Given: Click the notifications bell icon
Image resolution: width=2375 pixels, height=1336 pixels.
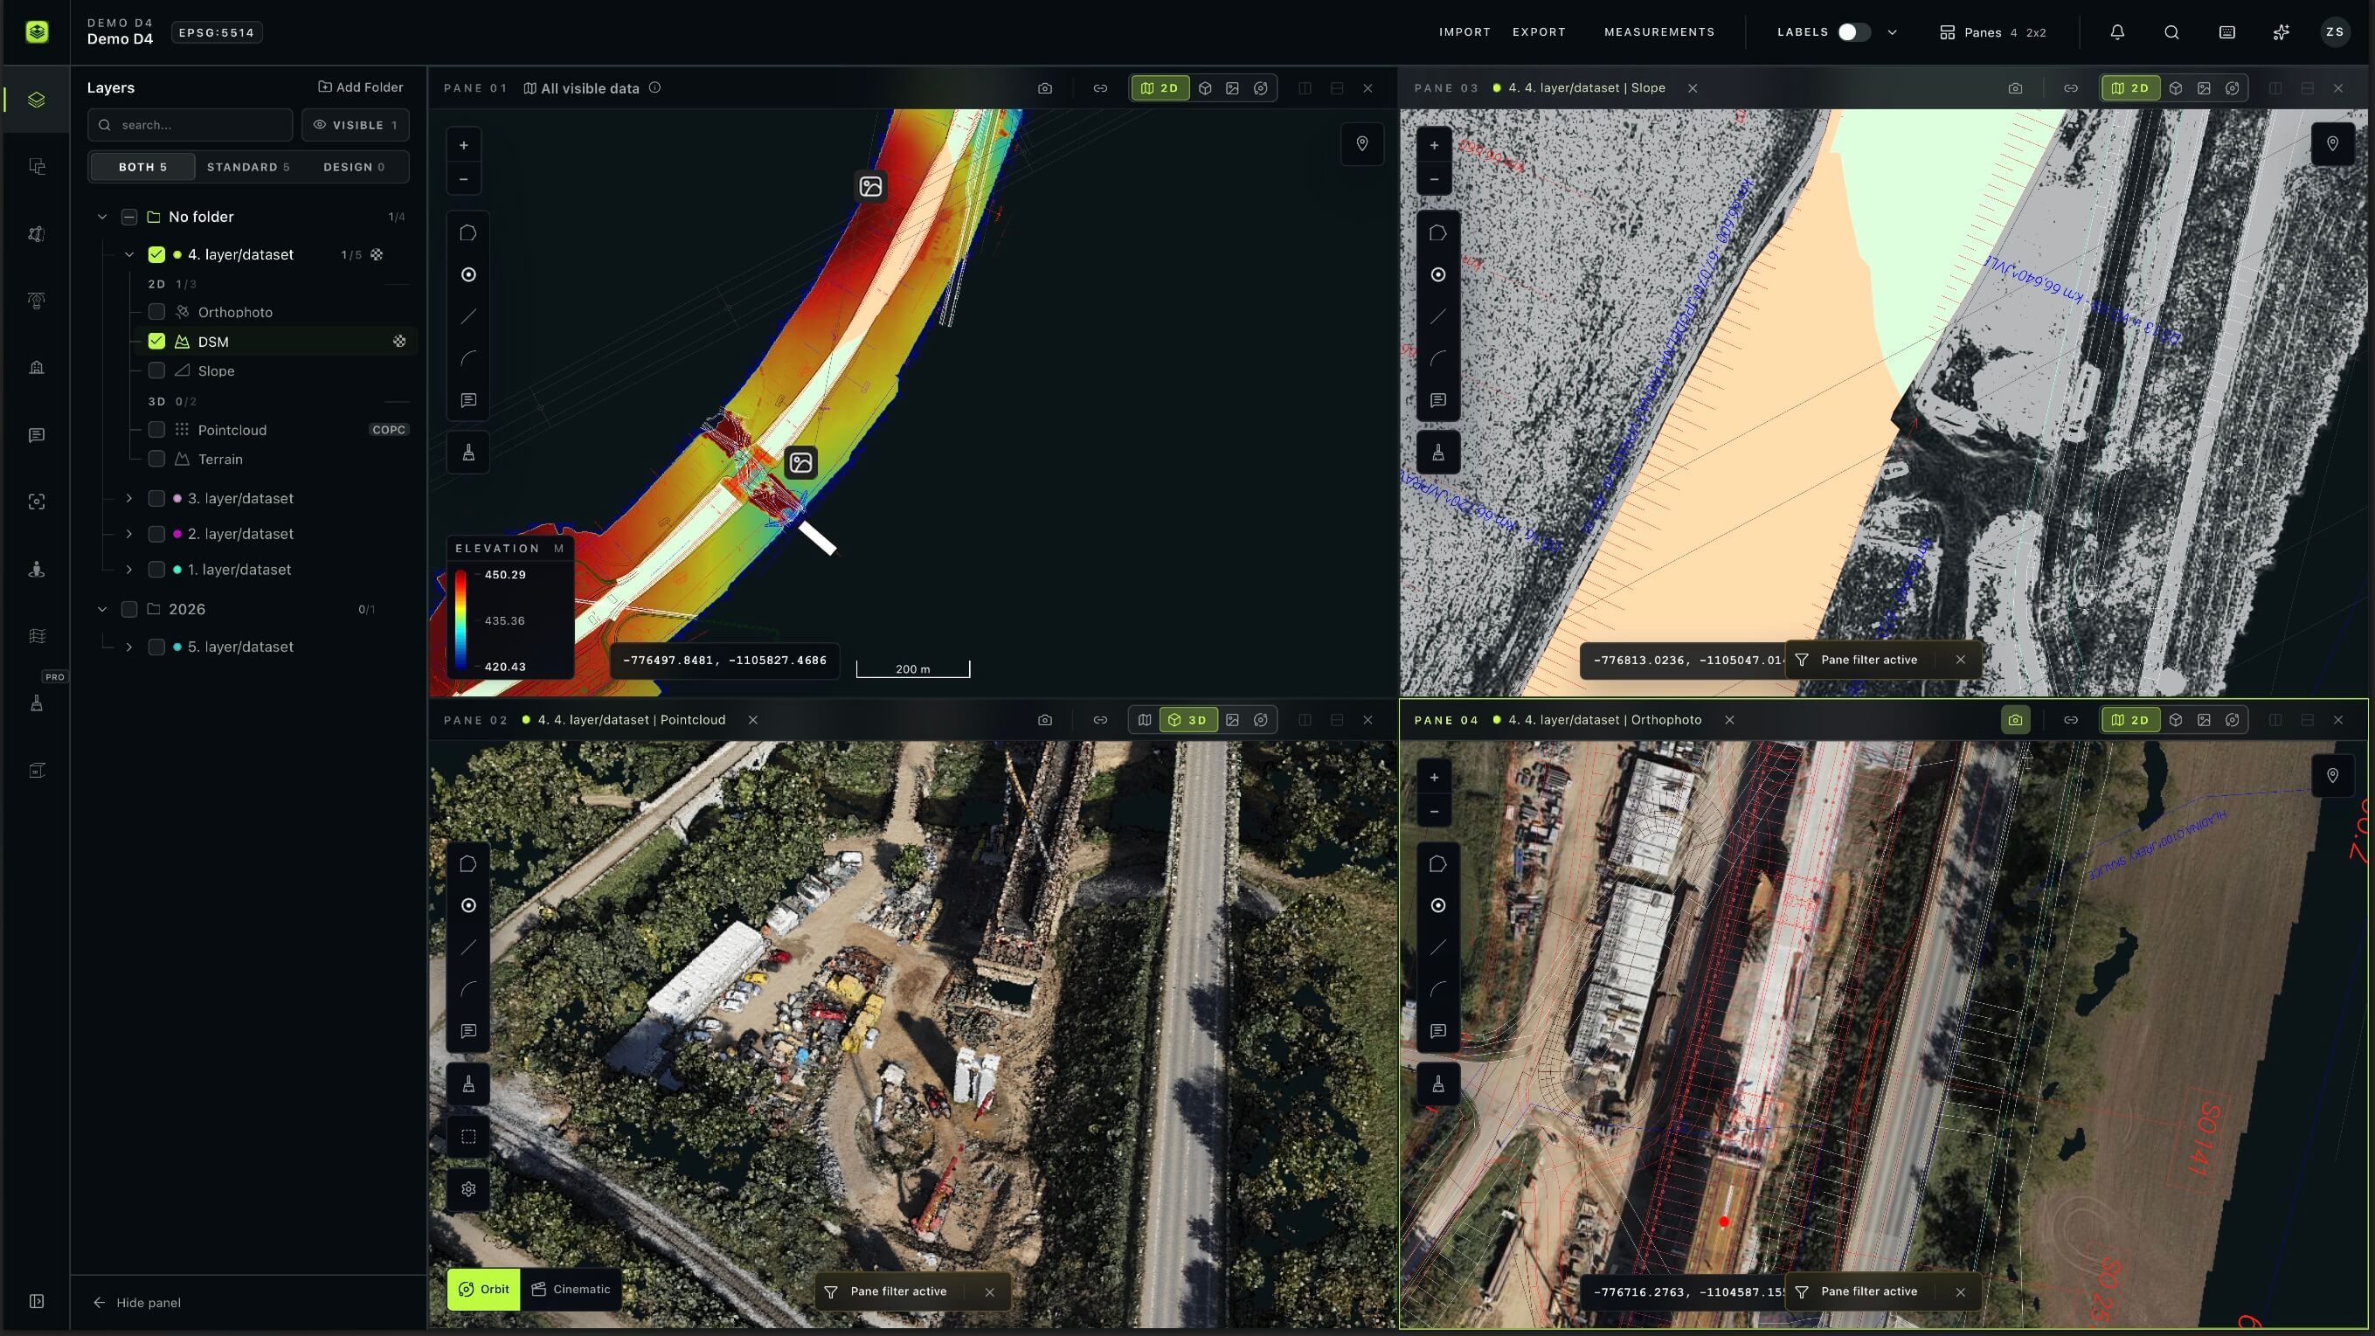Looking at the screenshot, I should click(x=2118, y=32).
